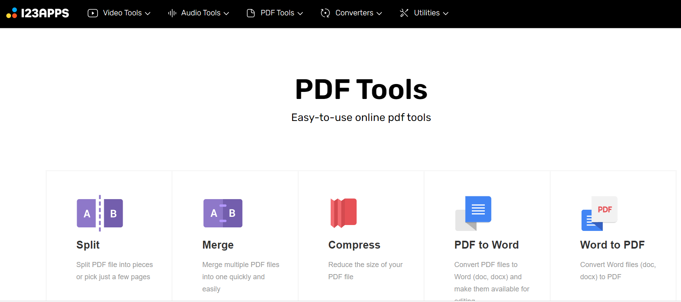Open the Converters menu
Screen dimensions: 681x302
(x=352, y=13)
